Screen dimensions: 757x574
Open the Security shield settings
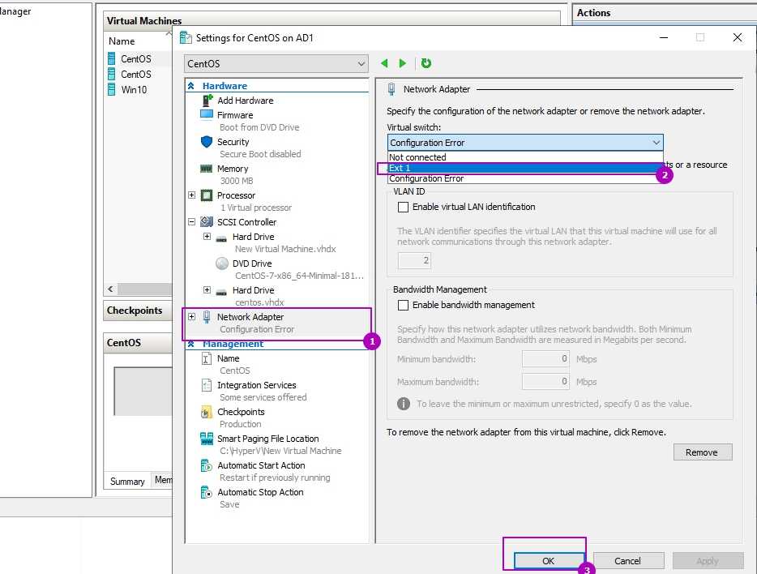tap(207, 142)
